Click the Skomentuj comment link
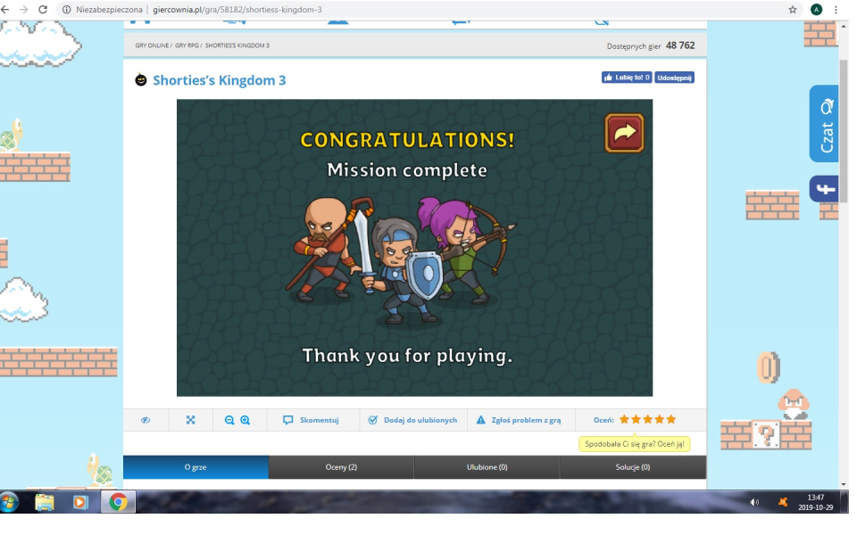This screenshot has width=857, height=535. (312, 420)
